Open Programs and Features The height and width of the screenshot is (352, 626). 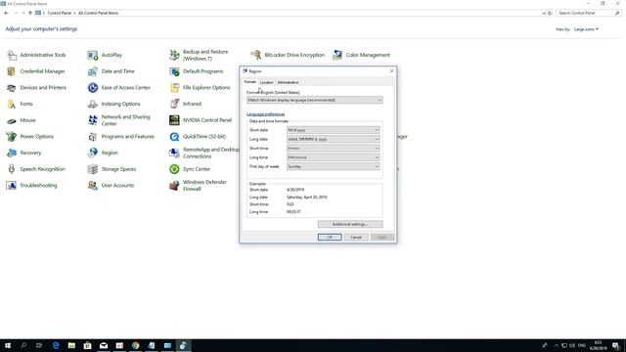[x=121, y=137]
